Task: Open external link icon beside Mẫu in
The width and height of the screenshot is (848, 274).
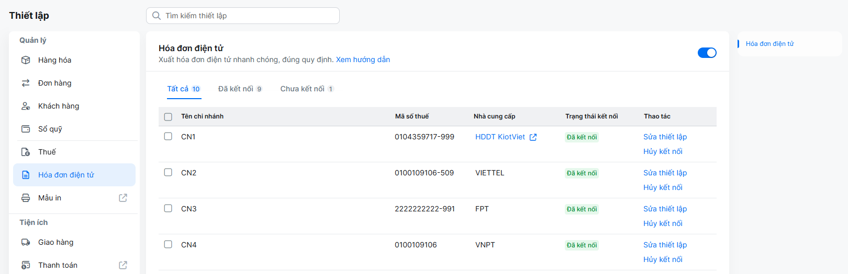Action: (x=123, y=198)
